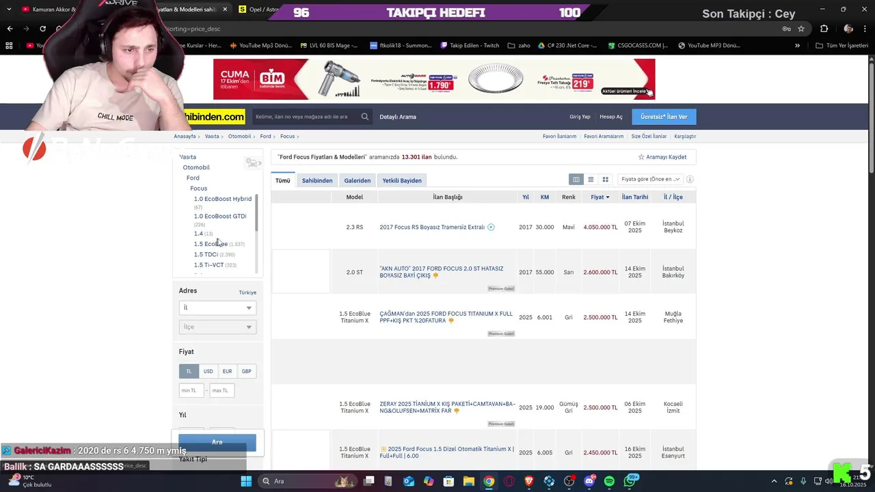This screenshot has width=875, height=492.
Task: Reload the page with refresh button
Action: (42, 29)
